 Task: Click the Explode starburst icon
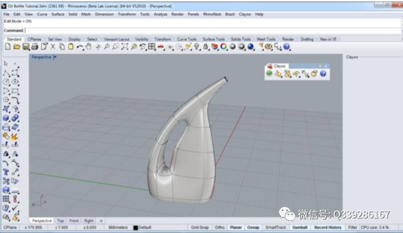(15, 136)
